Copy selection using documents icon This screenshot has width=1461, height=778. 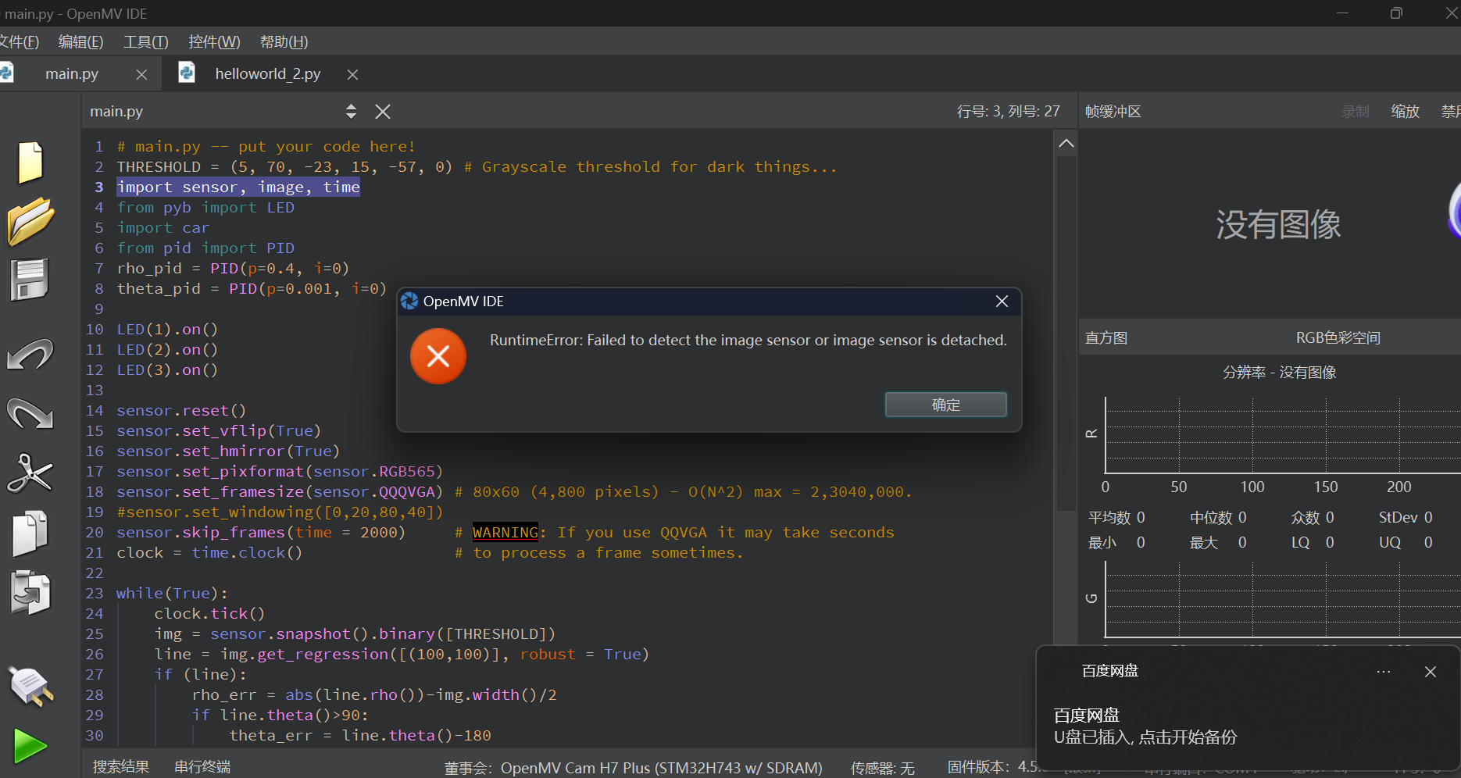[30, 533]
